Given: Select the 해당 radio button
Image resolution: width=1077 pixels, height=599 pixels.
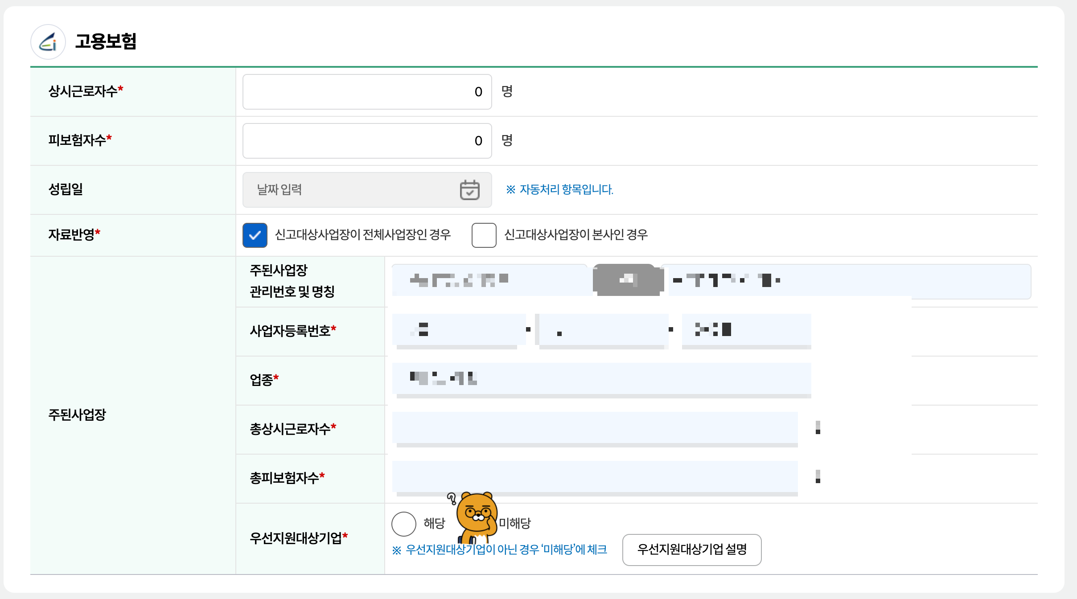Looking at the screenshot, I should click(x=404, y=524).
